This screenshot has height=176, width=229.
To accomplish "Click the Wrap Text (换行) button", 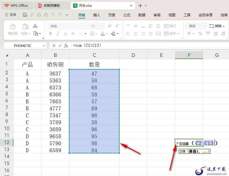I will click(x=170, y=26).
